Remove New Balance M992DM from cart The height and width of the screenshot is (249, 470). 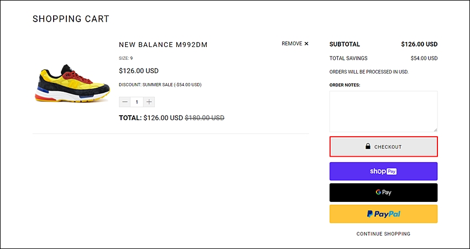[x=295, y=44]
